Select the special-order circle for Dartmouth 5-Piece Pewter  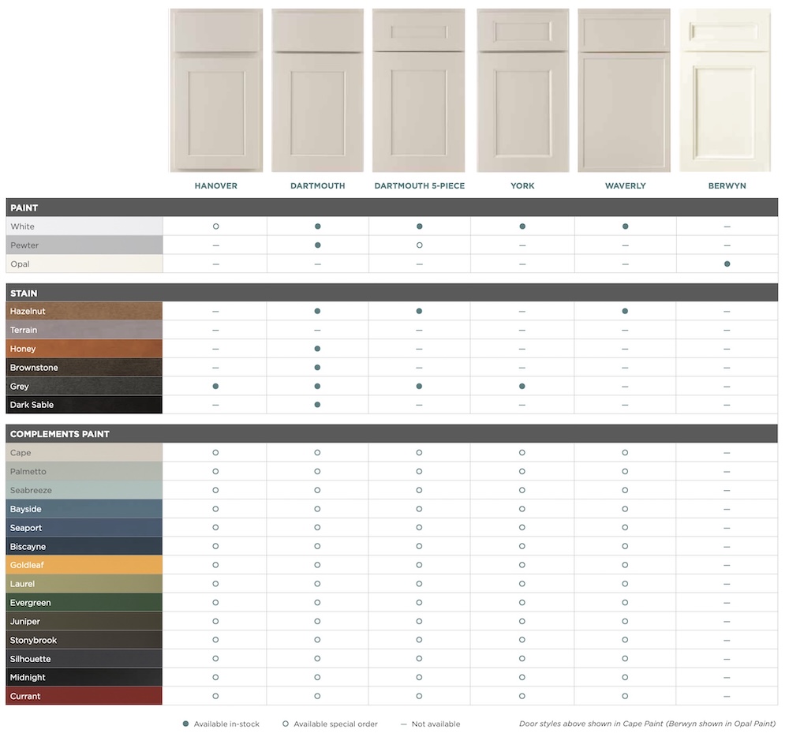(x=419, y=245)
